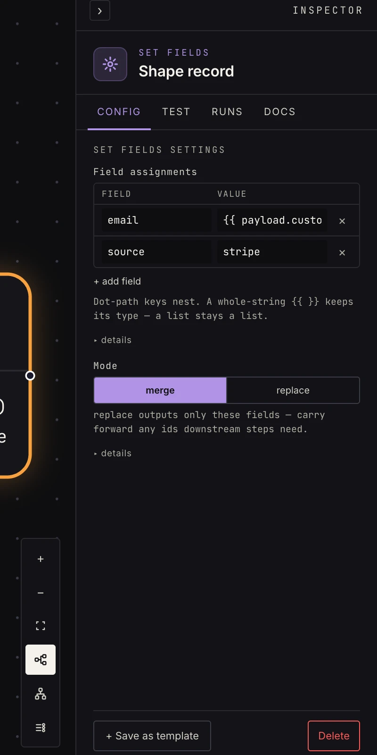The width and height of the screenshot is (377, 755).
Task: Switch to the vertical tree layout icon
Action: click(x=41, y=694)
